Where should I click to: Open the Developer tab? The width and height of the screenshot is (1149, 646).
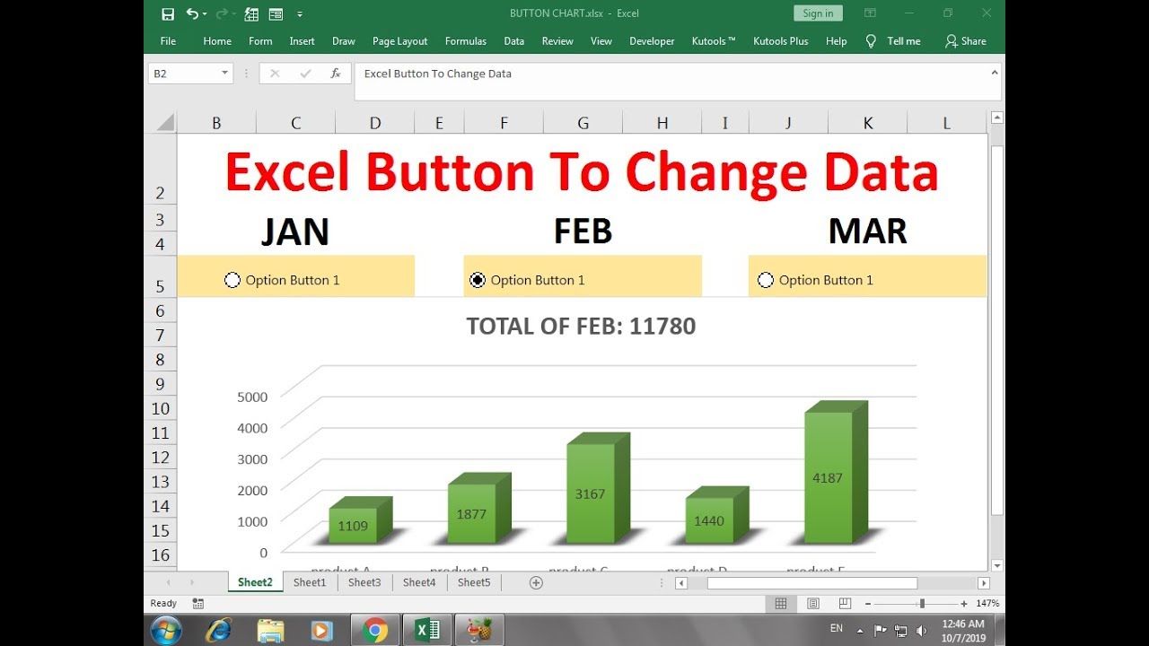(652, 41)
